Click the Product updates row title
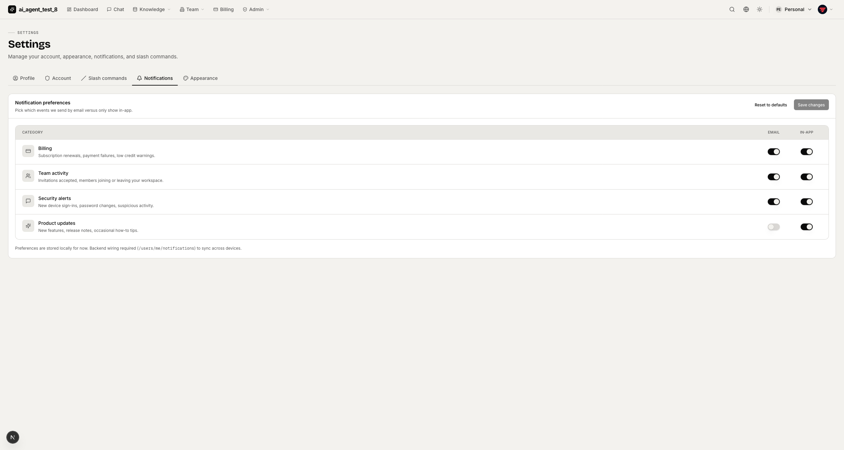The height and width of the screenshot is (450, 844). [57, 223]
